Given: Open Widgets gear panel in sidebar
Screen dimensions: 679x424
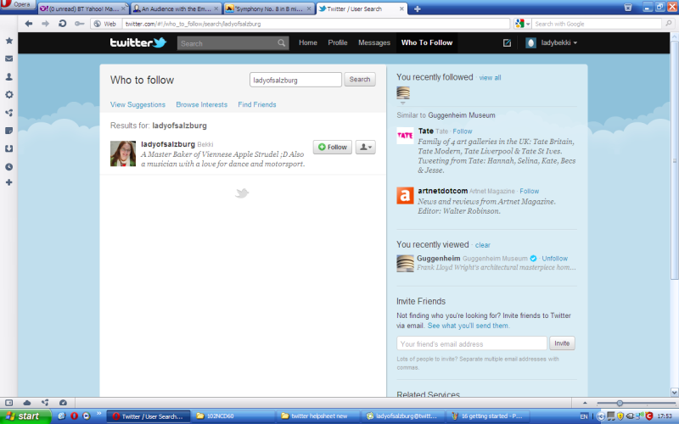Looking at the screenshot, I should 8,94.
